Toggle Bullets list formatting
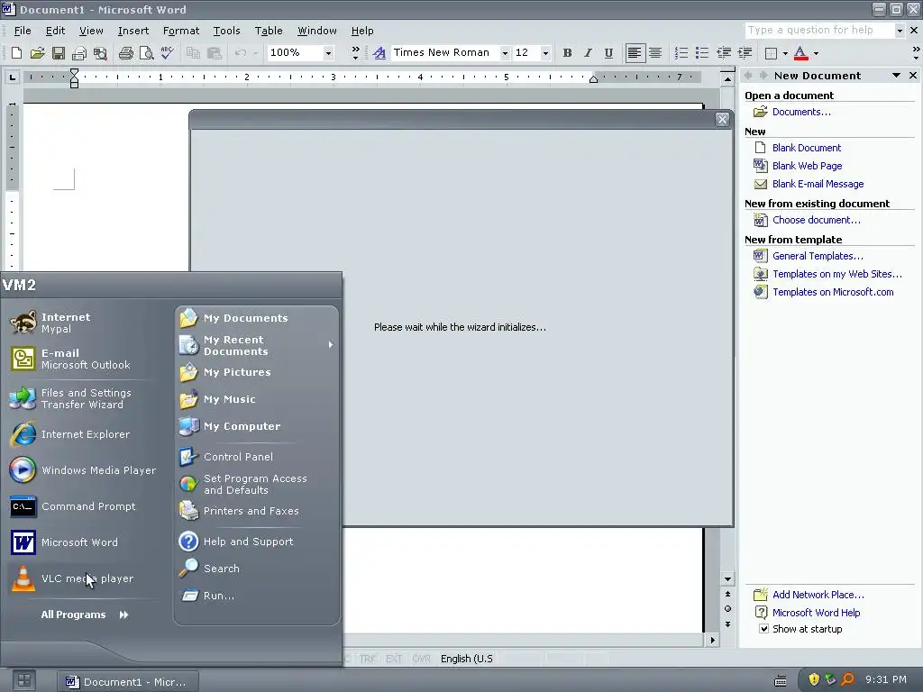This screenshot has width=923, height=692. (x=701, y=53)
